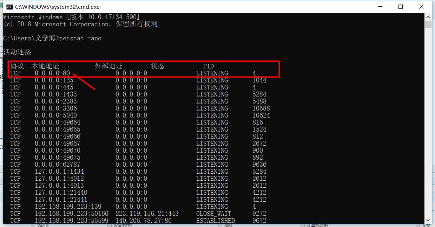435x227 pixels.
Task: Click local address 0.0.0.0:62787
Action: (x=58, y=165)
